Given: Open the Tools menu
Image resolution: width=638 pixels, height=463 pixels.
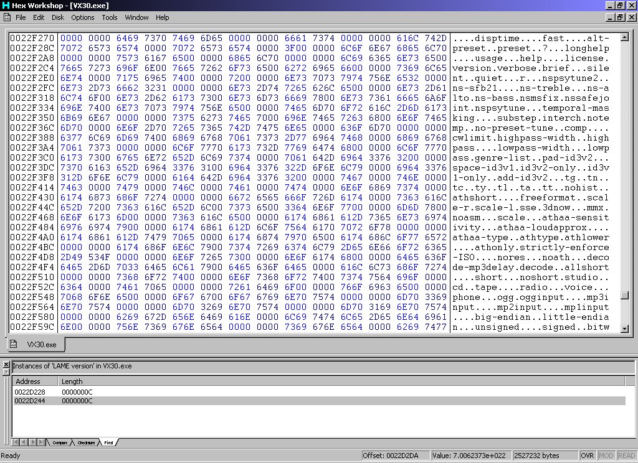Looking at the screenshot, I should [110, 17].
